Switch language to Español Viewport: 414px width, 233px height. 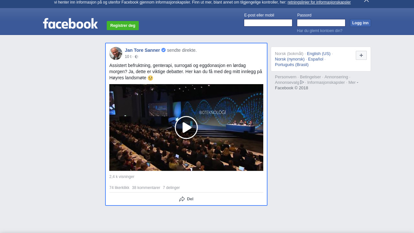coord(316,59)
